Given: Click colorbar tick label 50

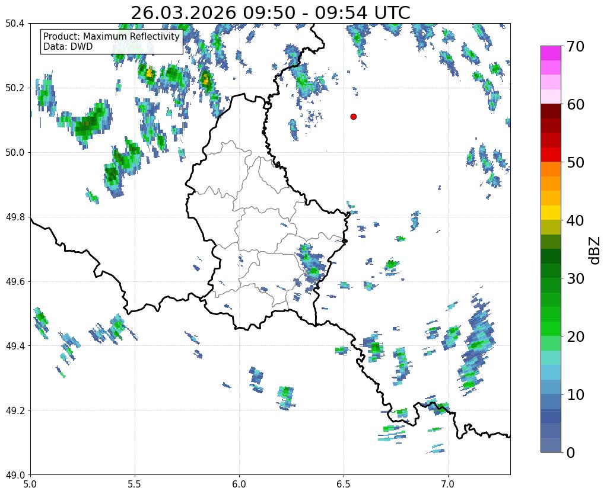Looking at the screenshot, I should [x=576, y=162].
